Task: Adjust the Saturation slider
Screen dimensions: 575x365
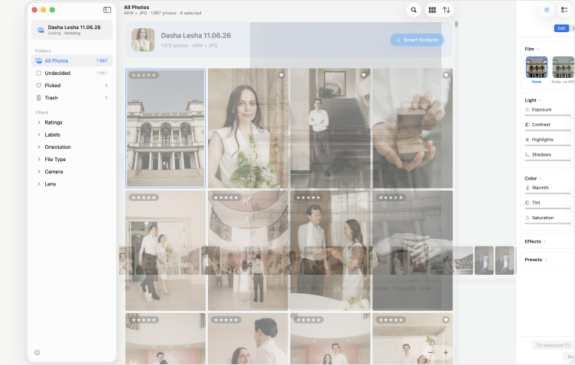Action: (547, 224)
